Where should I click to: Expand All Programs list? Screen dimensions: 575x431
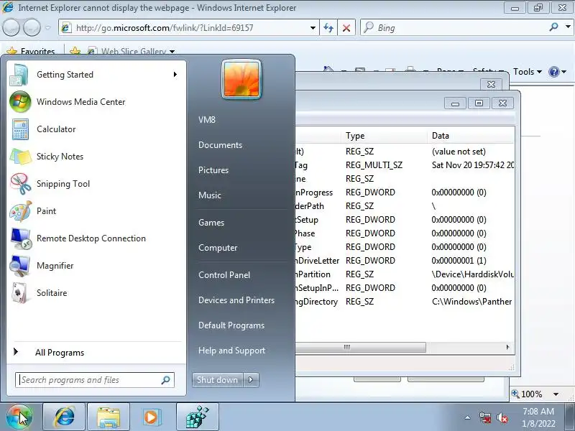click(x=96, y=353)
